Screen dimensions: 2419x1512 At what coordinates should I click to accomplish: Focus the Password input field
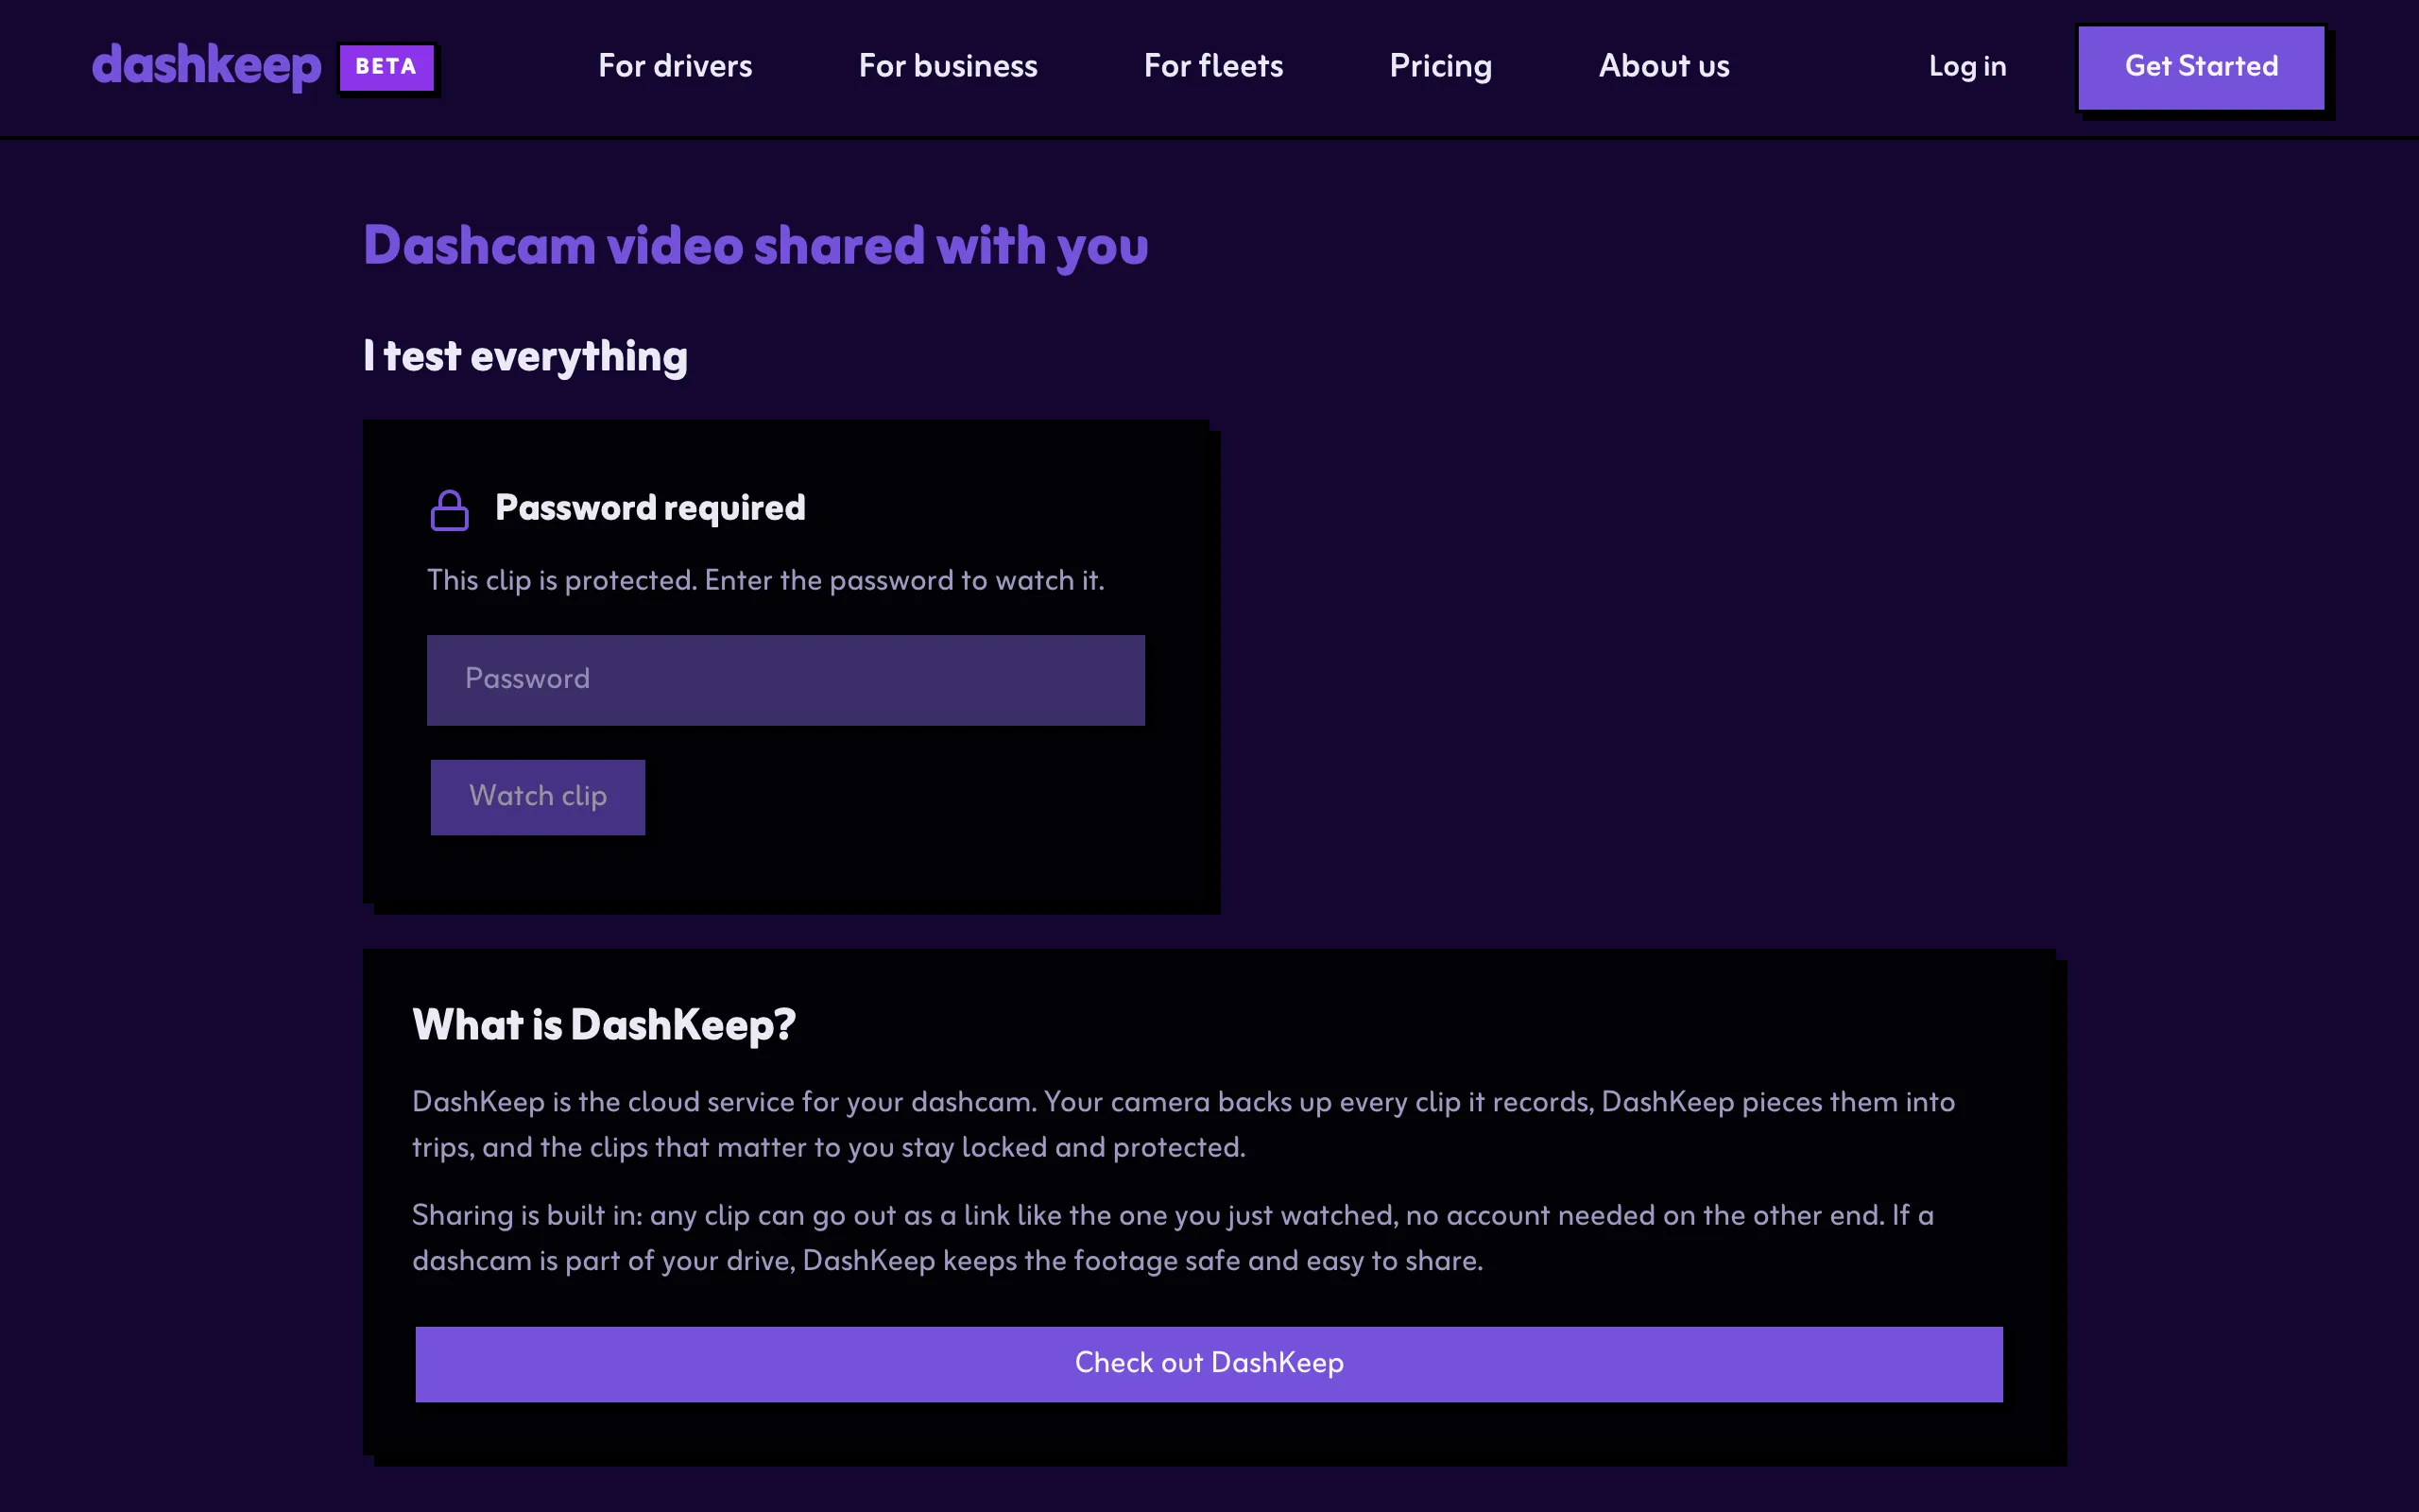(785, 680)
